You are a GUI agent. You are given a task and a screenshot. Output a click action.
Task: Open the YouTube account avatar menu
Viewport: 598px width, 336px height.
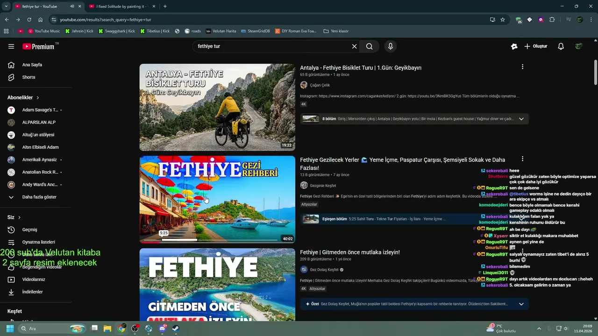click(579, 46)
